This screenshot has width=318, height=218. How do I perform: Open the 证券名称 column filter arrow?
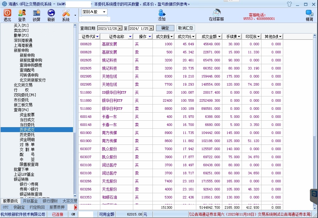[x=130, y=37]
